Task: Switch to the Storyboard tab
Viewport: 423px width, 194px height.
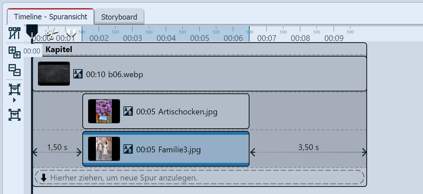Action: coord(119,17)
